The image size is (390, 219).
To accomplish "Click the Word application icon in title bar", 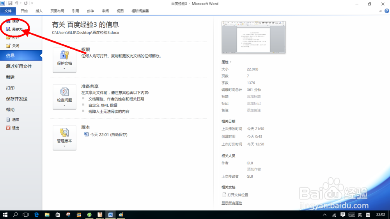I will (x=3, y=3).
